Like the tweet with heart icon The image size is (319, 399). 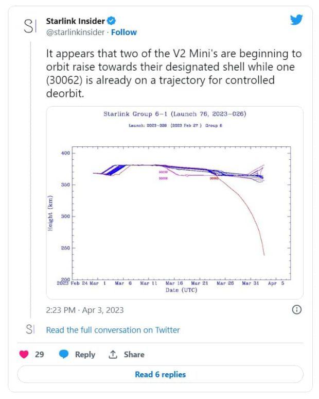point(24,355)
